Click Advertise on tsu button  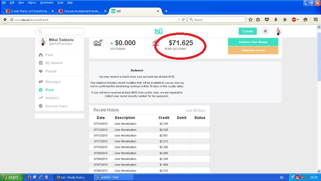click(x=253, y=50)
